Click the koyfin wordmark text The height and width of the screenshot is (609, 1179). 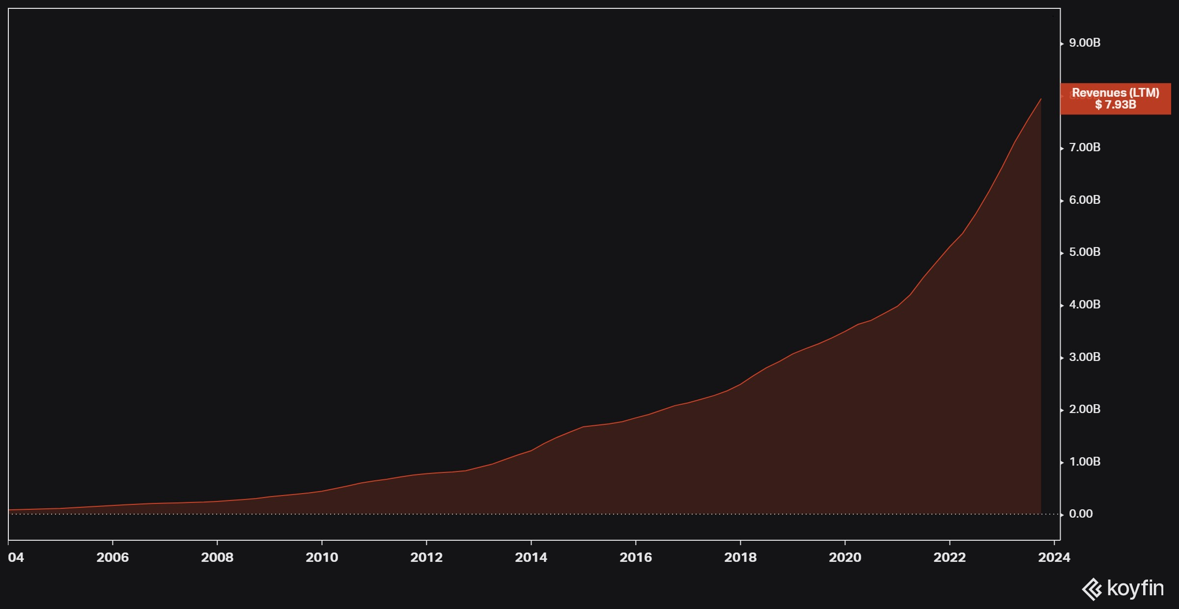click(x=1135, y=588)
